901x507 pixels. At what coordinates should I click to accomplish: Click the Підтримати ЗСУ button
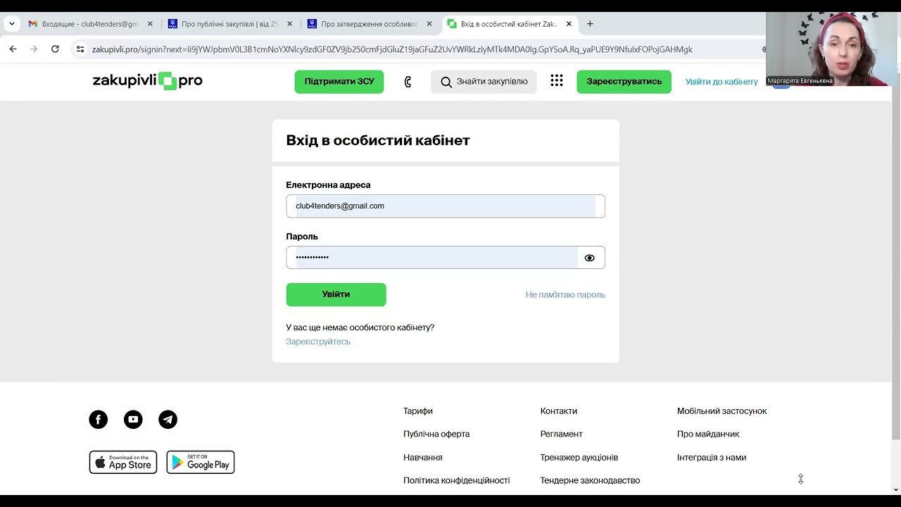pyautogui.click(x=339, y=82)
